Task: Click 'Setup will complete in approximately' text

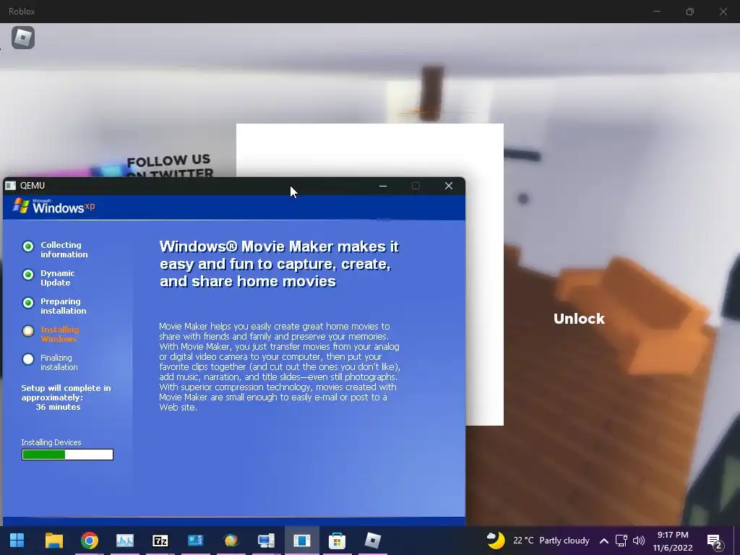Action: coord(66,392)
